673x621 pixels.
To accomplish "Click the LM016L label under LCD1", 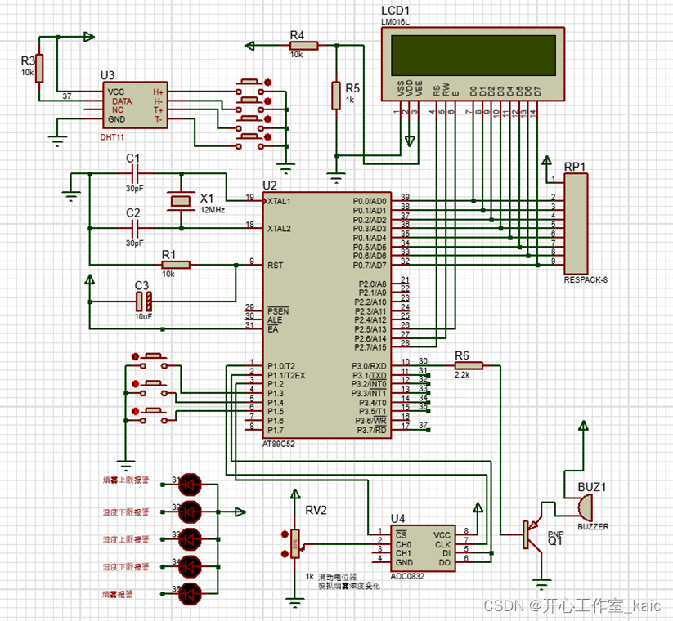I will (x=395, y=22).
